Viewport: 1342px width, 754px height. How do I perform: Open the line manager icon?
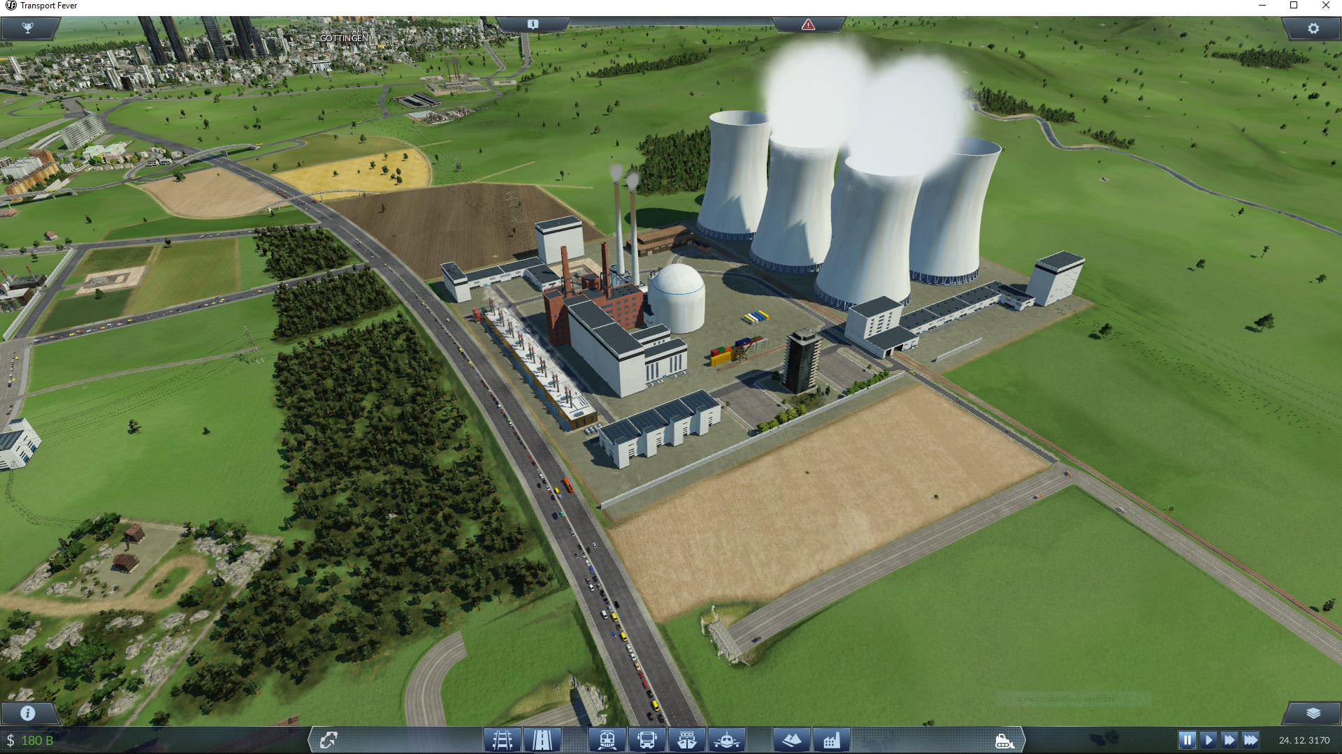point(329,739)
